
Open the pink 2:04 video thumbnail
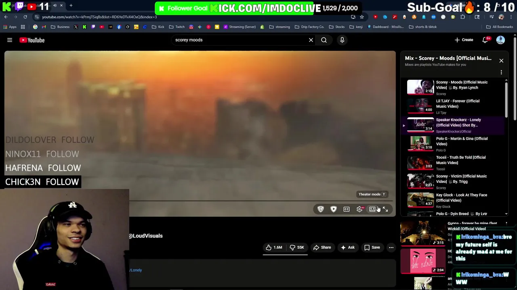coord(422,261)
